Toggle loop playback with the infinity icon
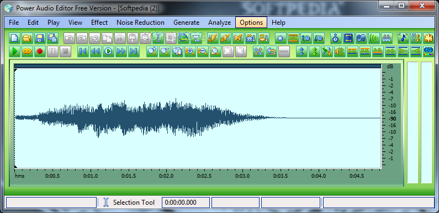Screen dimensions: 439x213 pyautogui.click(x=27, y=51)
